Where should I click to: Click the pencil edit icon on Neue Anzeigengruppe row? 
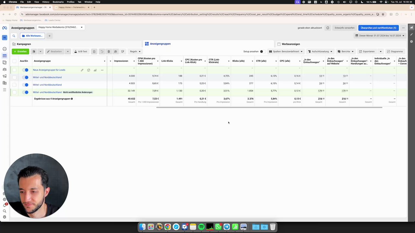point(82,70)
